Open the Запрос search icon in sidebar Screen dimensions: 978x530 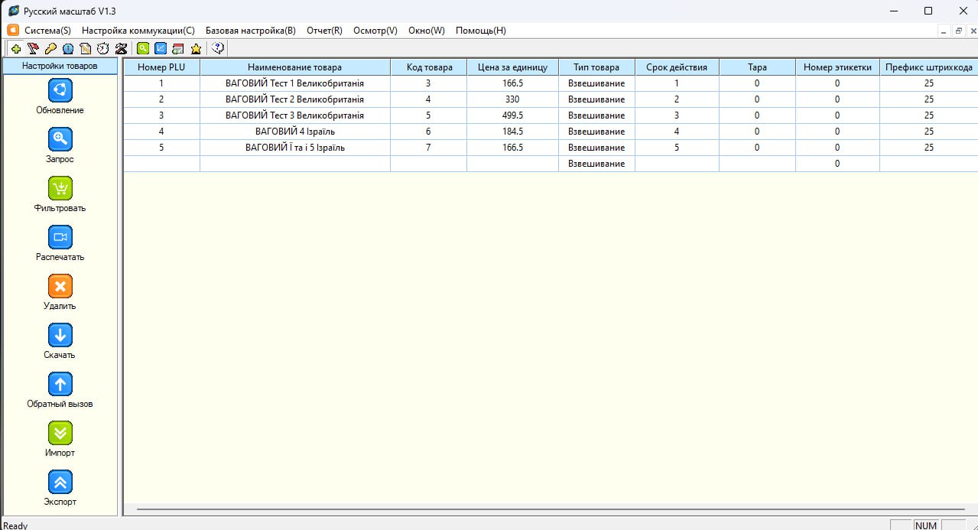pos(60,140)
